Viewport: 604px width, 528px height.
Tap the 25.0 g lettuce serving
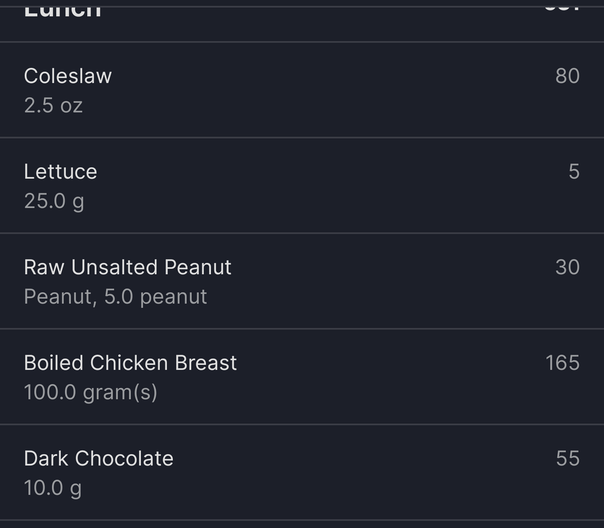54,201
